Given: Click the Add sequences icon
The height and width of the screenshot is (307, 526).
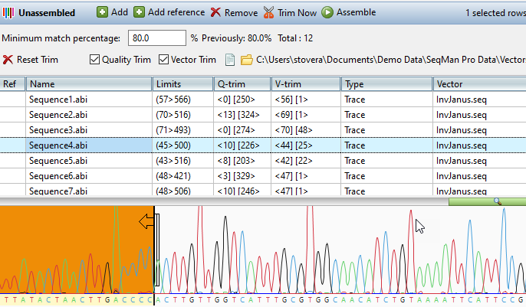Looking at the screenshot, I should pyautogui.click(x=102, y=12).
